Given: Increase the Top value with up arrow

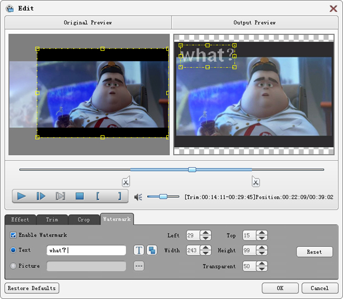Looking at the screenshot, I should [262, 233].
